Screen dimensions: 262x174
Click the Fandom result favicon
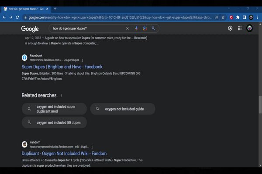(x=24, y=144)
